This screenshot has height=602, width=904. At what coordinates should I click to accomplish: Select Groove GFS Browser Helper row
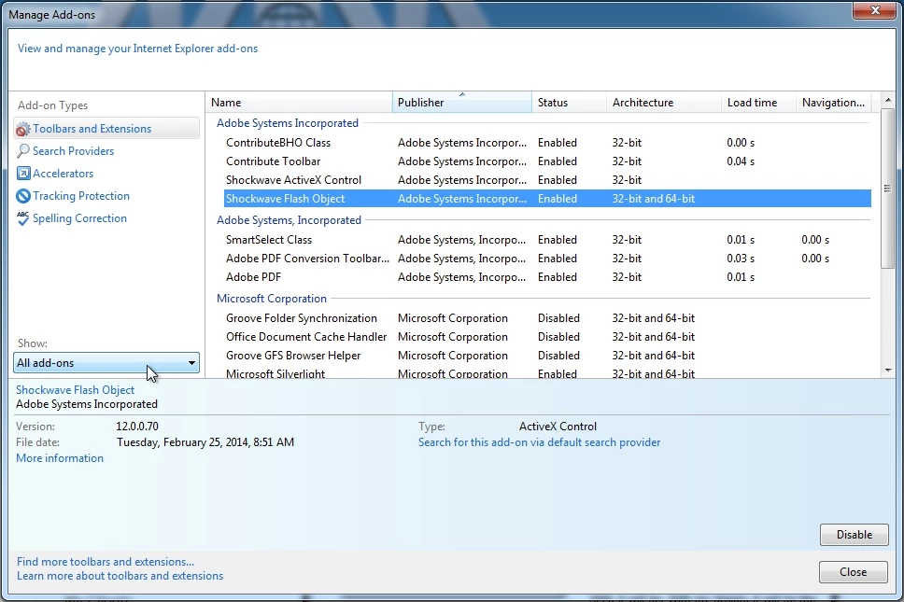point(547,356)
